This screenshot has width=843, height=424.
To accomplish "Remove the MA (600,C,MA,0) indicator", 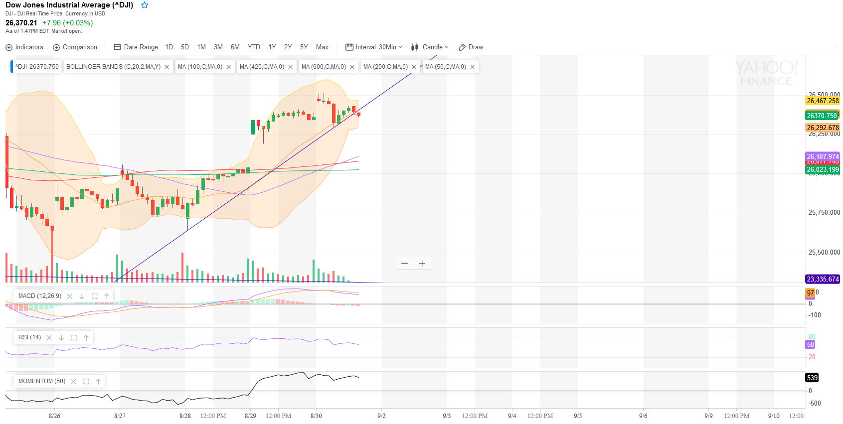I will click(352, 67).
